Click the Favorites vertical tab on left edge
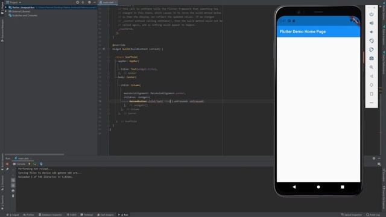Image resolution: width=386 pixels, height=217 pixels. point(2,202)
